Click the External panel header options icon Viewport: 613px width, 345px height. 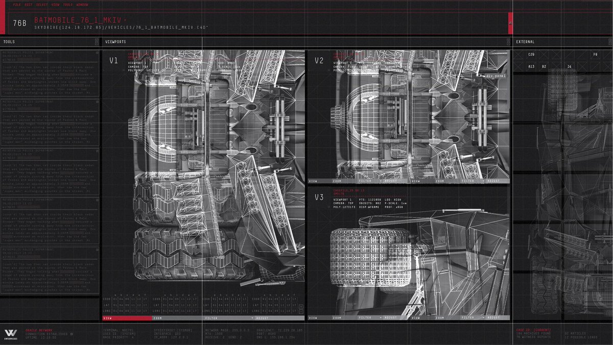pos(610,42)
